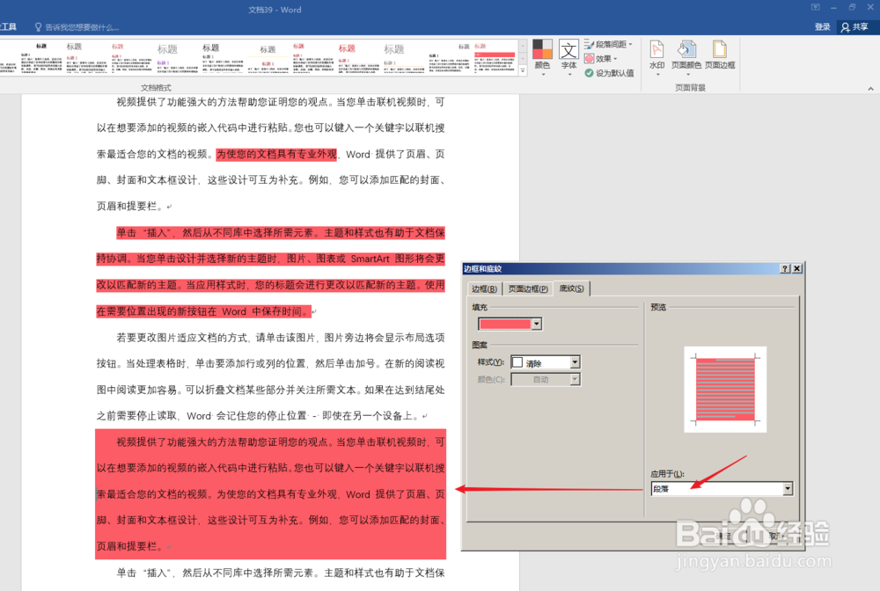
Task: Click the red fill color swatch
Action: [x=505, y=325]
